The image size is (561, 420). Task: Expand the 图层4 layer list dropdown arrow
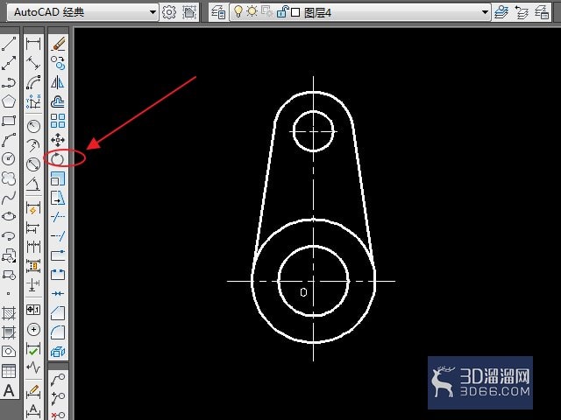point(485,12)
